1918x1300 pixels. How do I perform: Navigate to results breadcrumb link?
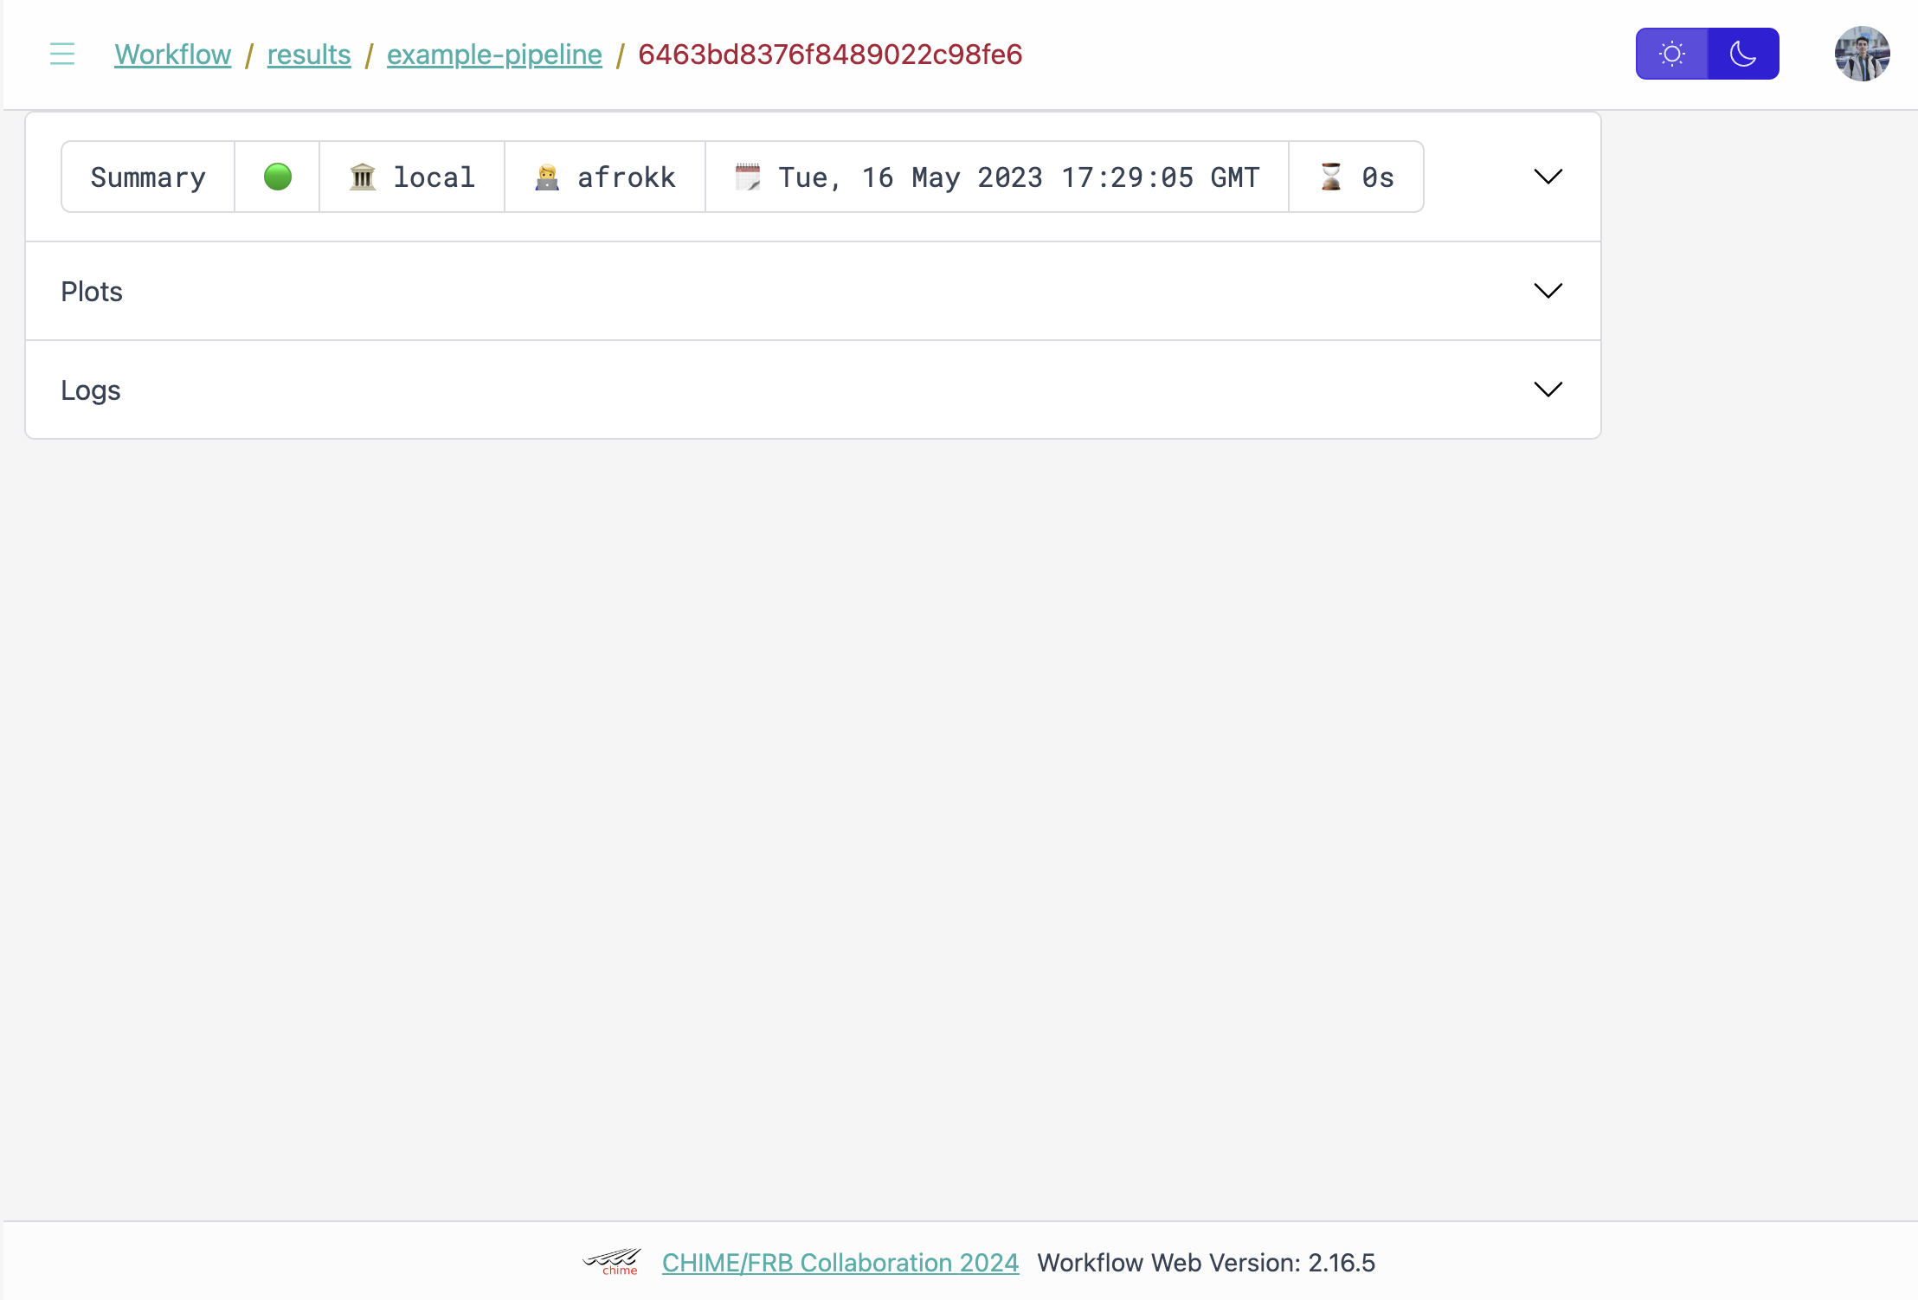[x=307, y=54]
